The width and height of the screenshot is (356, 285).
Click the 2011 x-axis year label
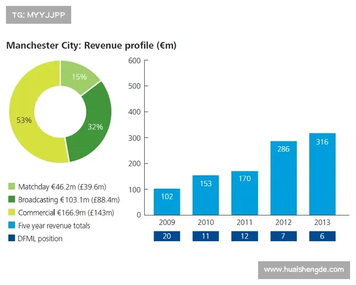[x=244, y=222]
